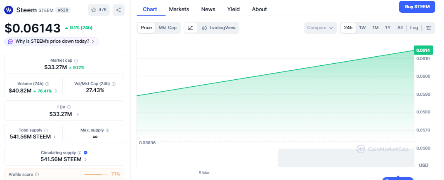This screenshot has height=180, width=444.
Task: Add Steem to watchlist via star button
Action: 99,10
